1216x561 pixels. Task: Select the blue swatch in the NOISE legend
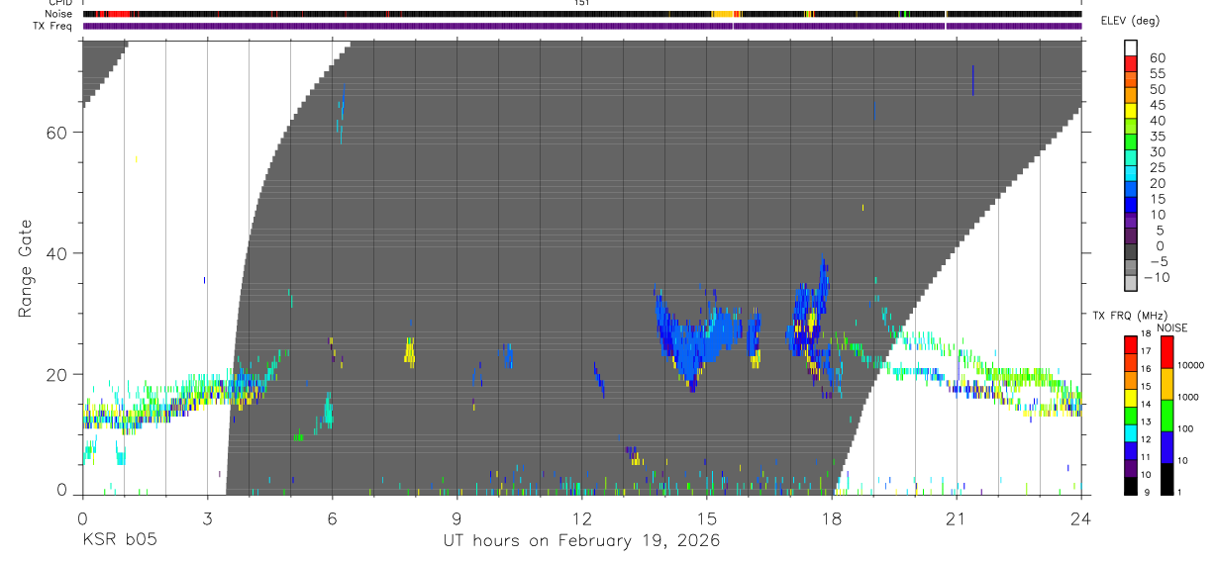tap(1165, 447)
